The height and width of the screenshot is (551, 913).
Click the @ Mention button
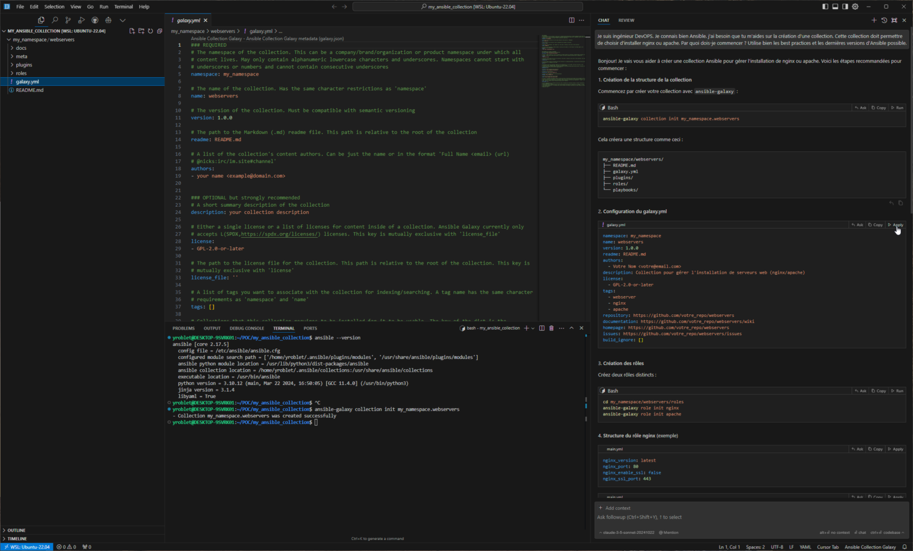pos(669,533)
